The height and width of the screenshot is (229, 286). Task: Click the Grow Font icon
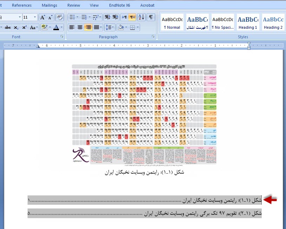(42, 17)
